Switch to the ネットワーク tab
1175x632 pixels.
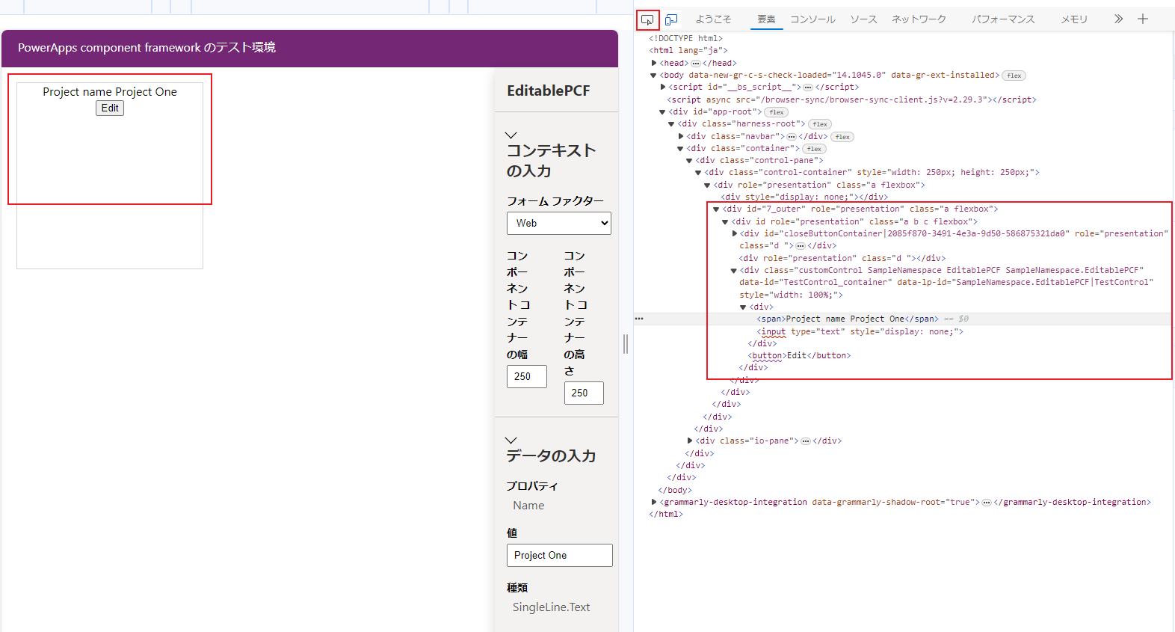[919, 19]
